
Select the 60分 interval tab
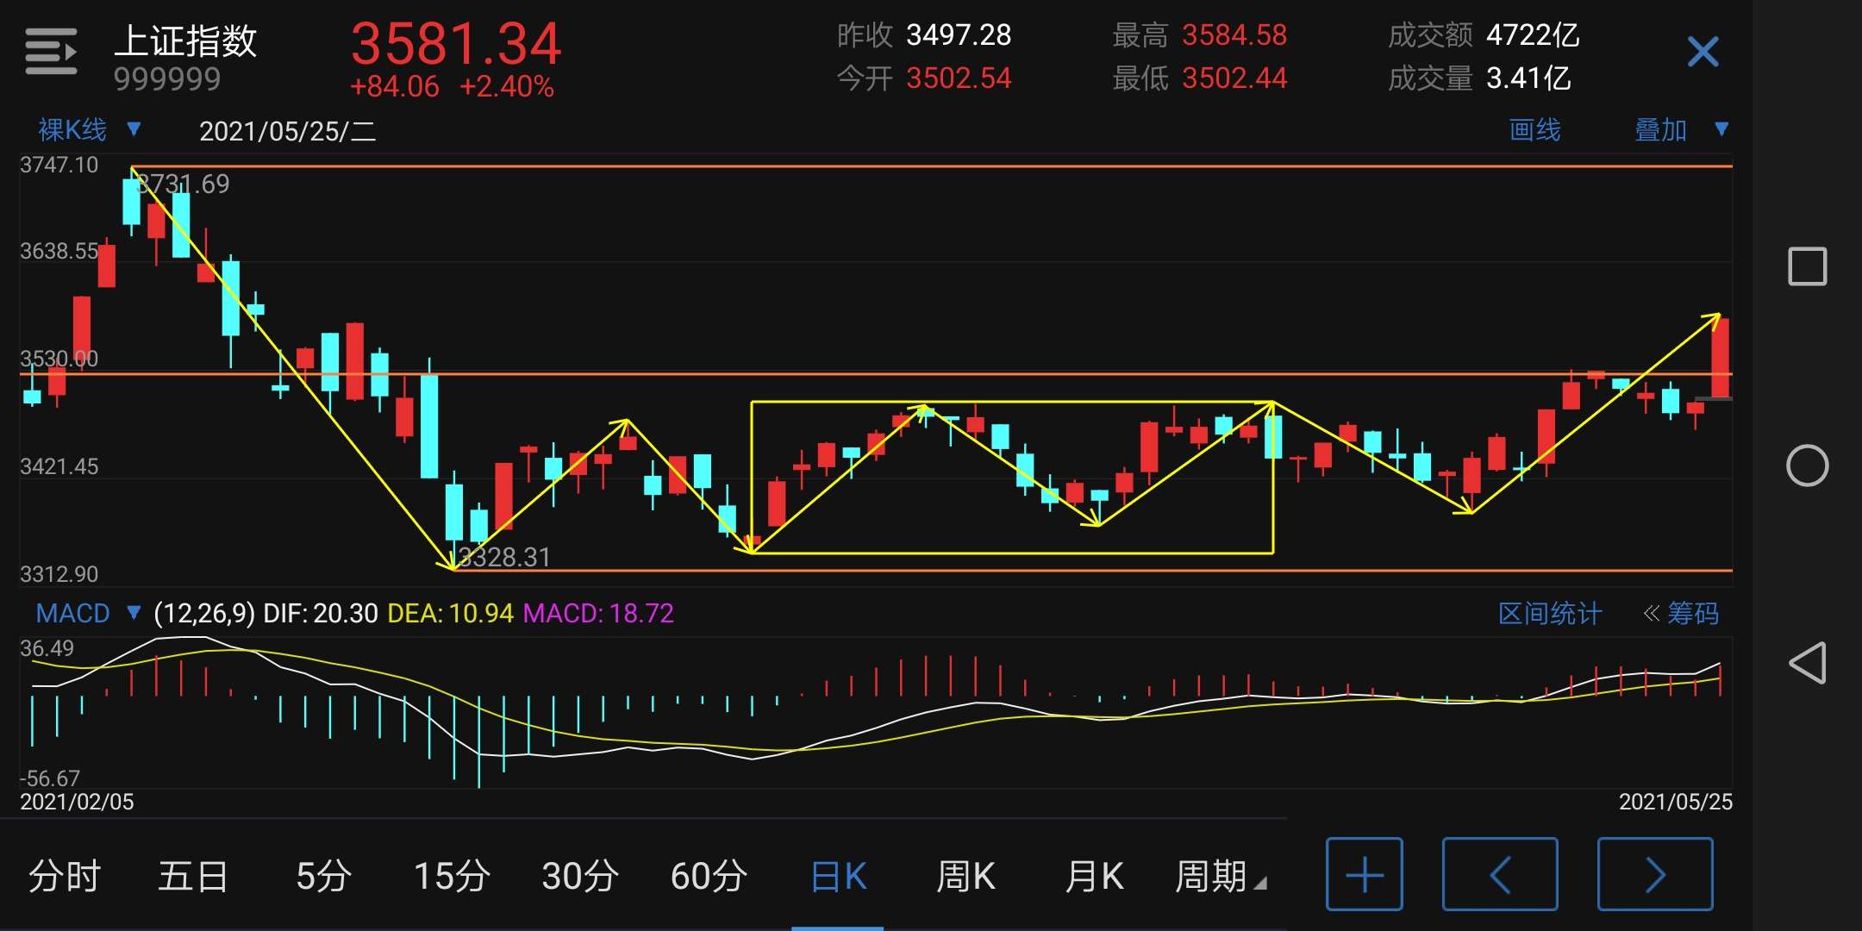709,876
